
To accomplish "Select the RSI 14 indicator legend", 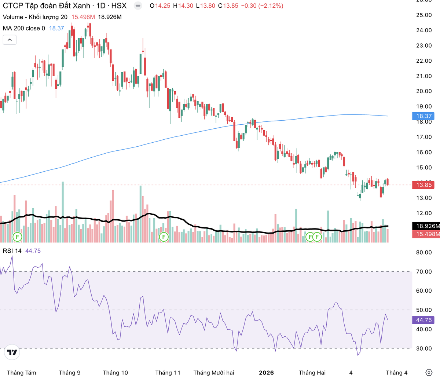I will coord(12,251).
